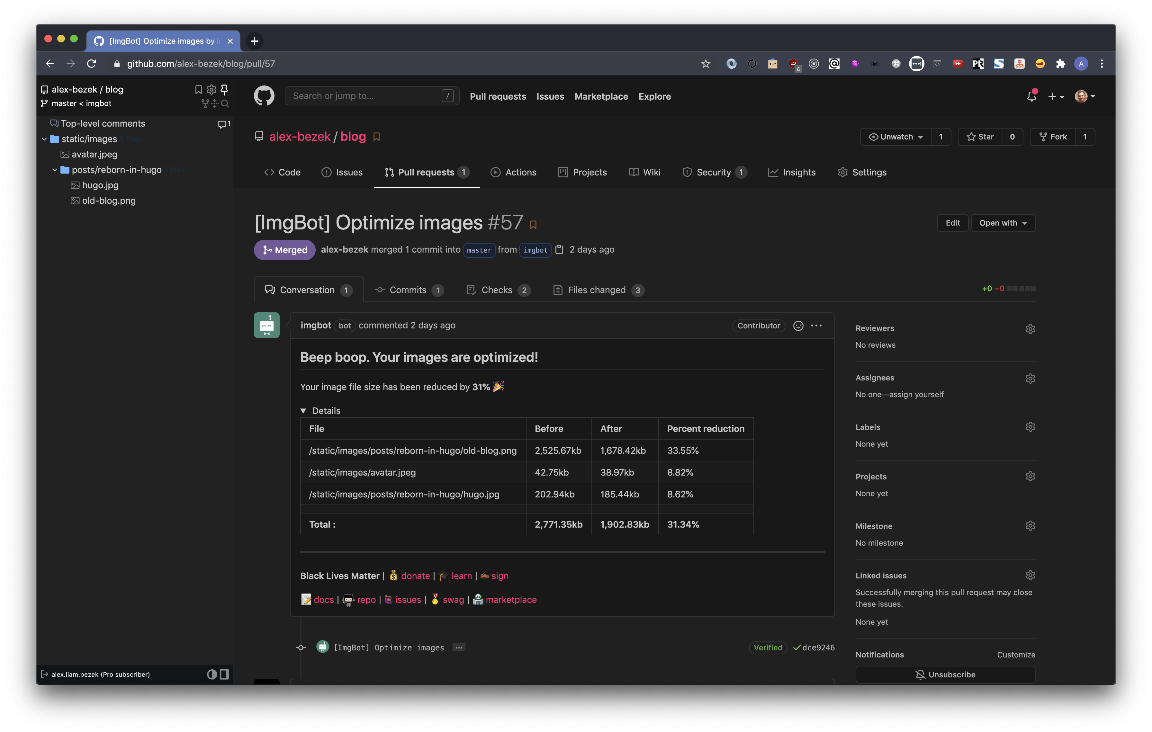The width and height of the screenshot is (1152, 732).
Task: Open the 'Open with' dropdown
Action: coord(1003,223)
